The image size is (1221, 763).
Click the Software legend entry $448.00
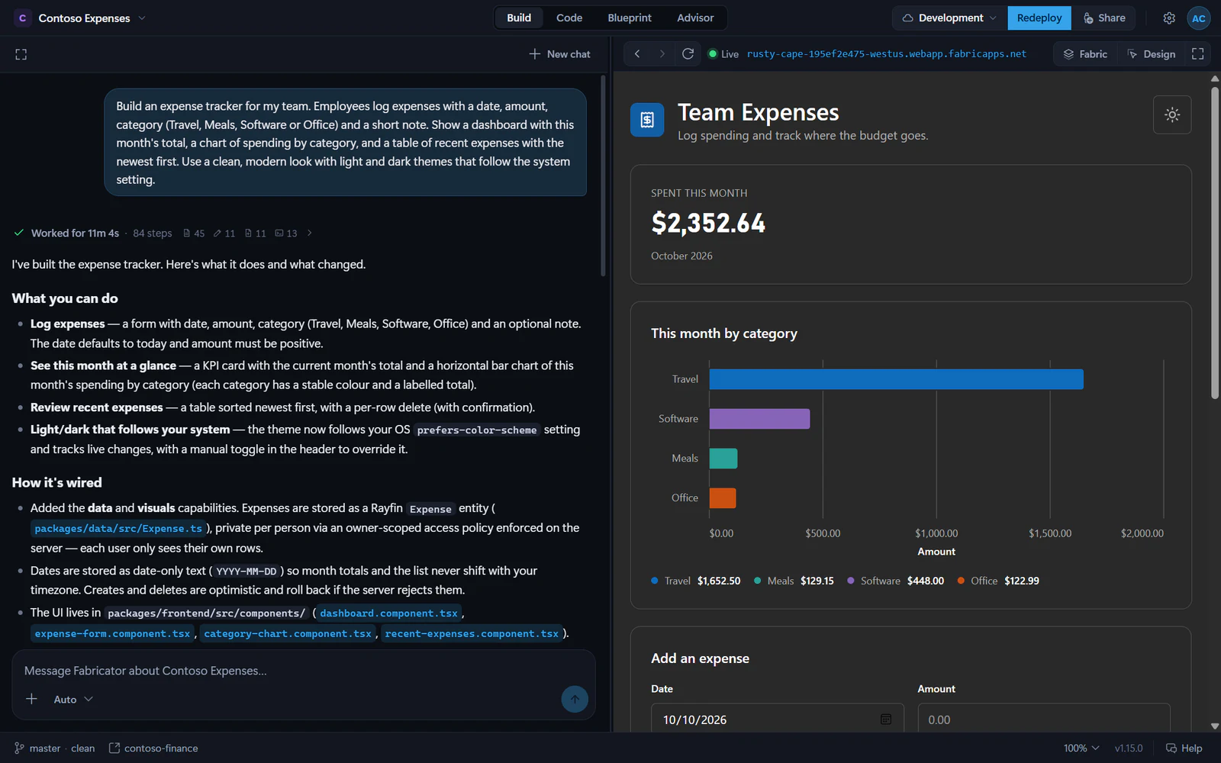[895, 581]
